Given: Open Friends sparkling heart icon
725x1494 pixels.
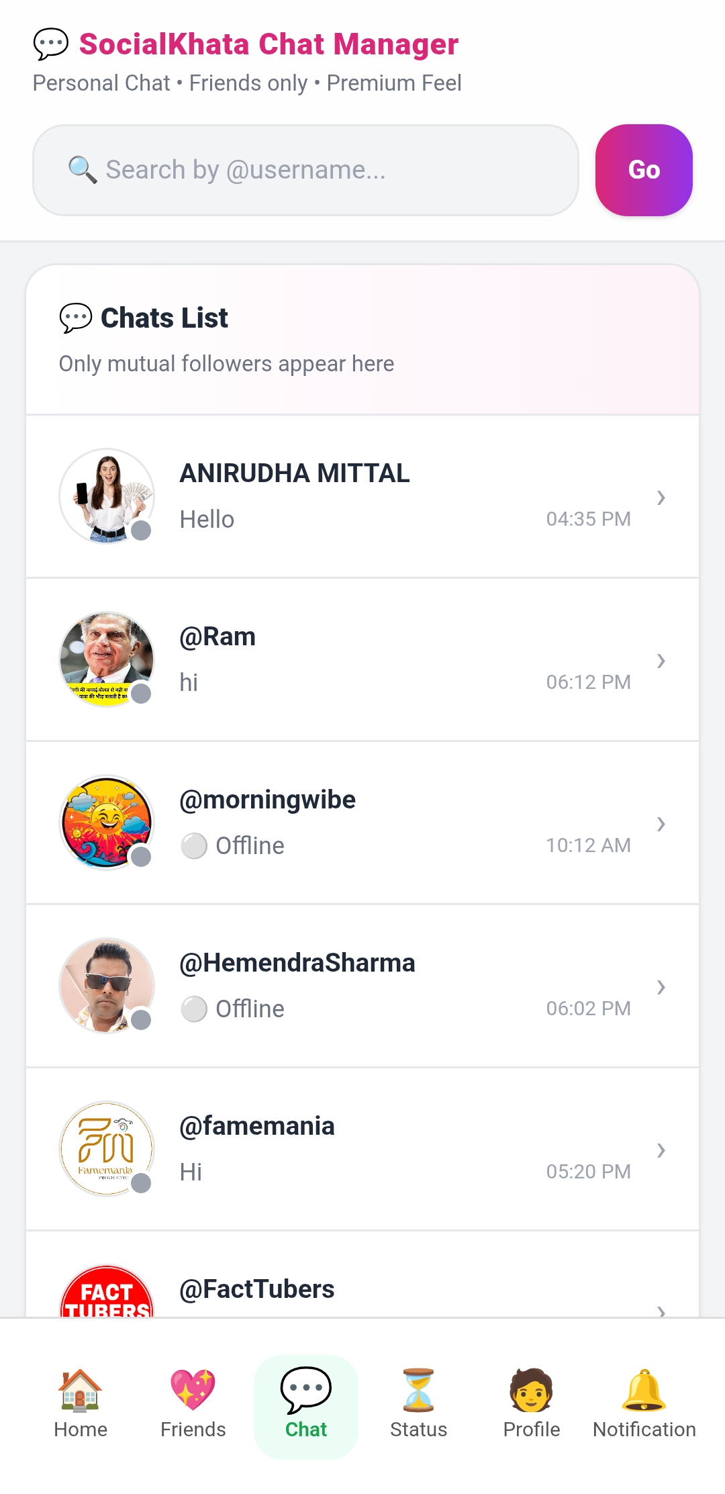Looking at the screenshot, I should [x=193, y=1389].
